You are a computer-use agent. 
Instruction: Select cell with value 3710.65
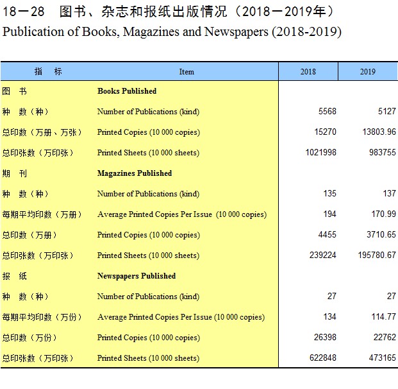pyautogui.click(x=381, y=234)
